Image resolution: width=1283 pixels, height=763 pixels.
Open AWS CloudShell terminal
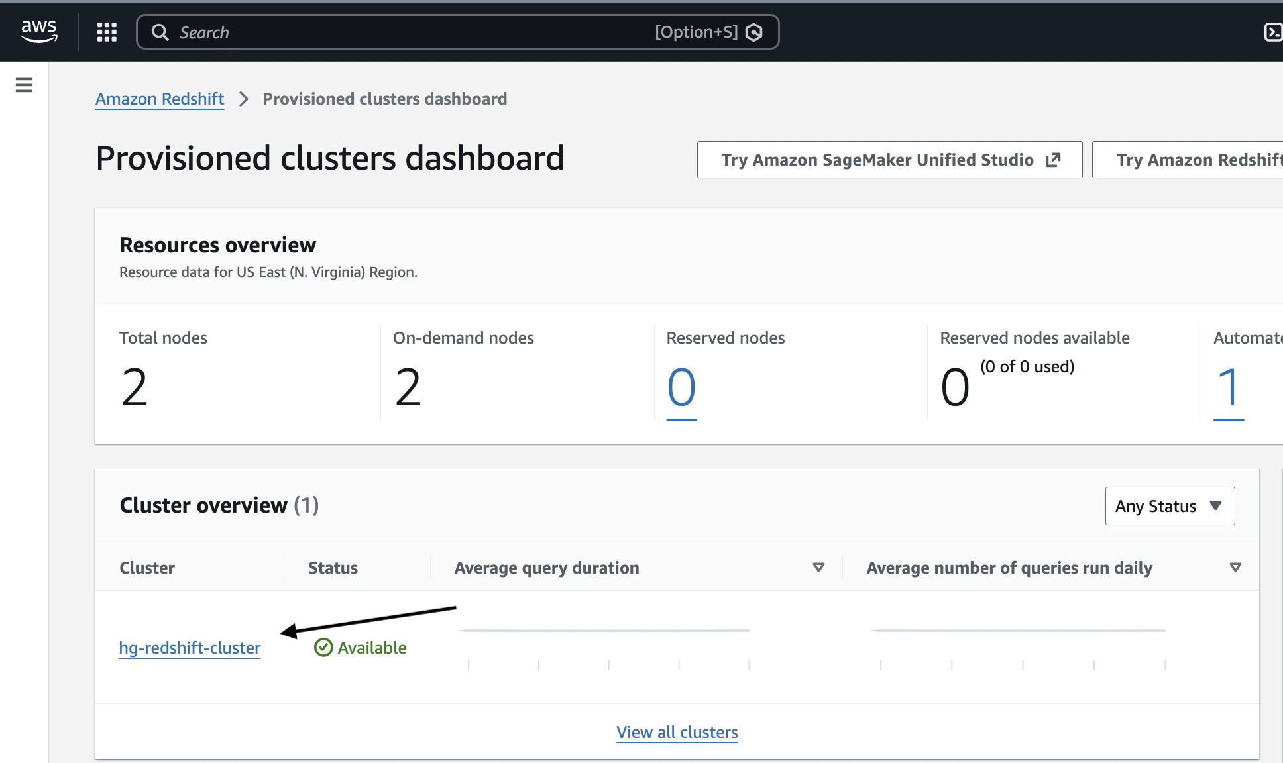click(1273, 32)
